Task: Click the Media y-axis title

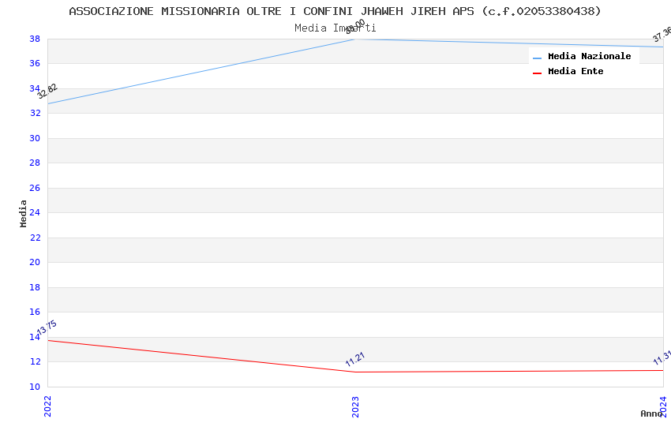Action: [x=23, y=213]
